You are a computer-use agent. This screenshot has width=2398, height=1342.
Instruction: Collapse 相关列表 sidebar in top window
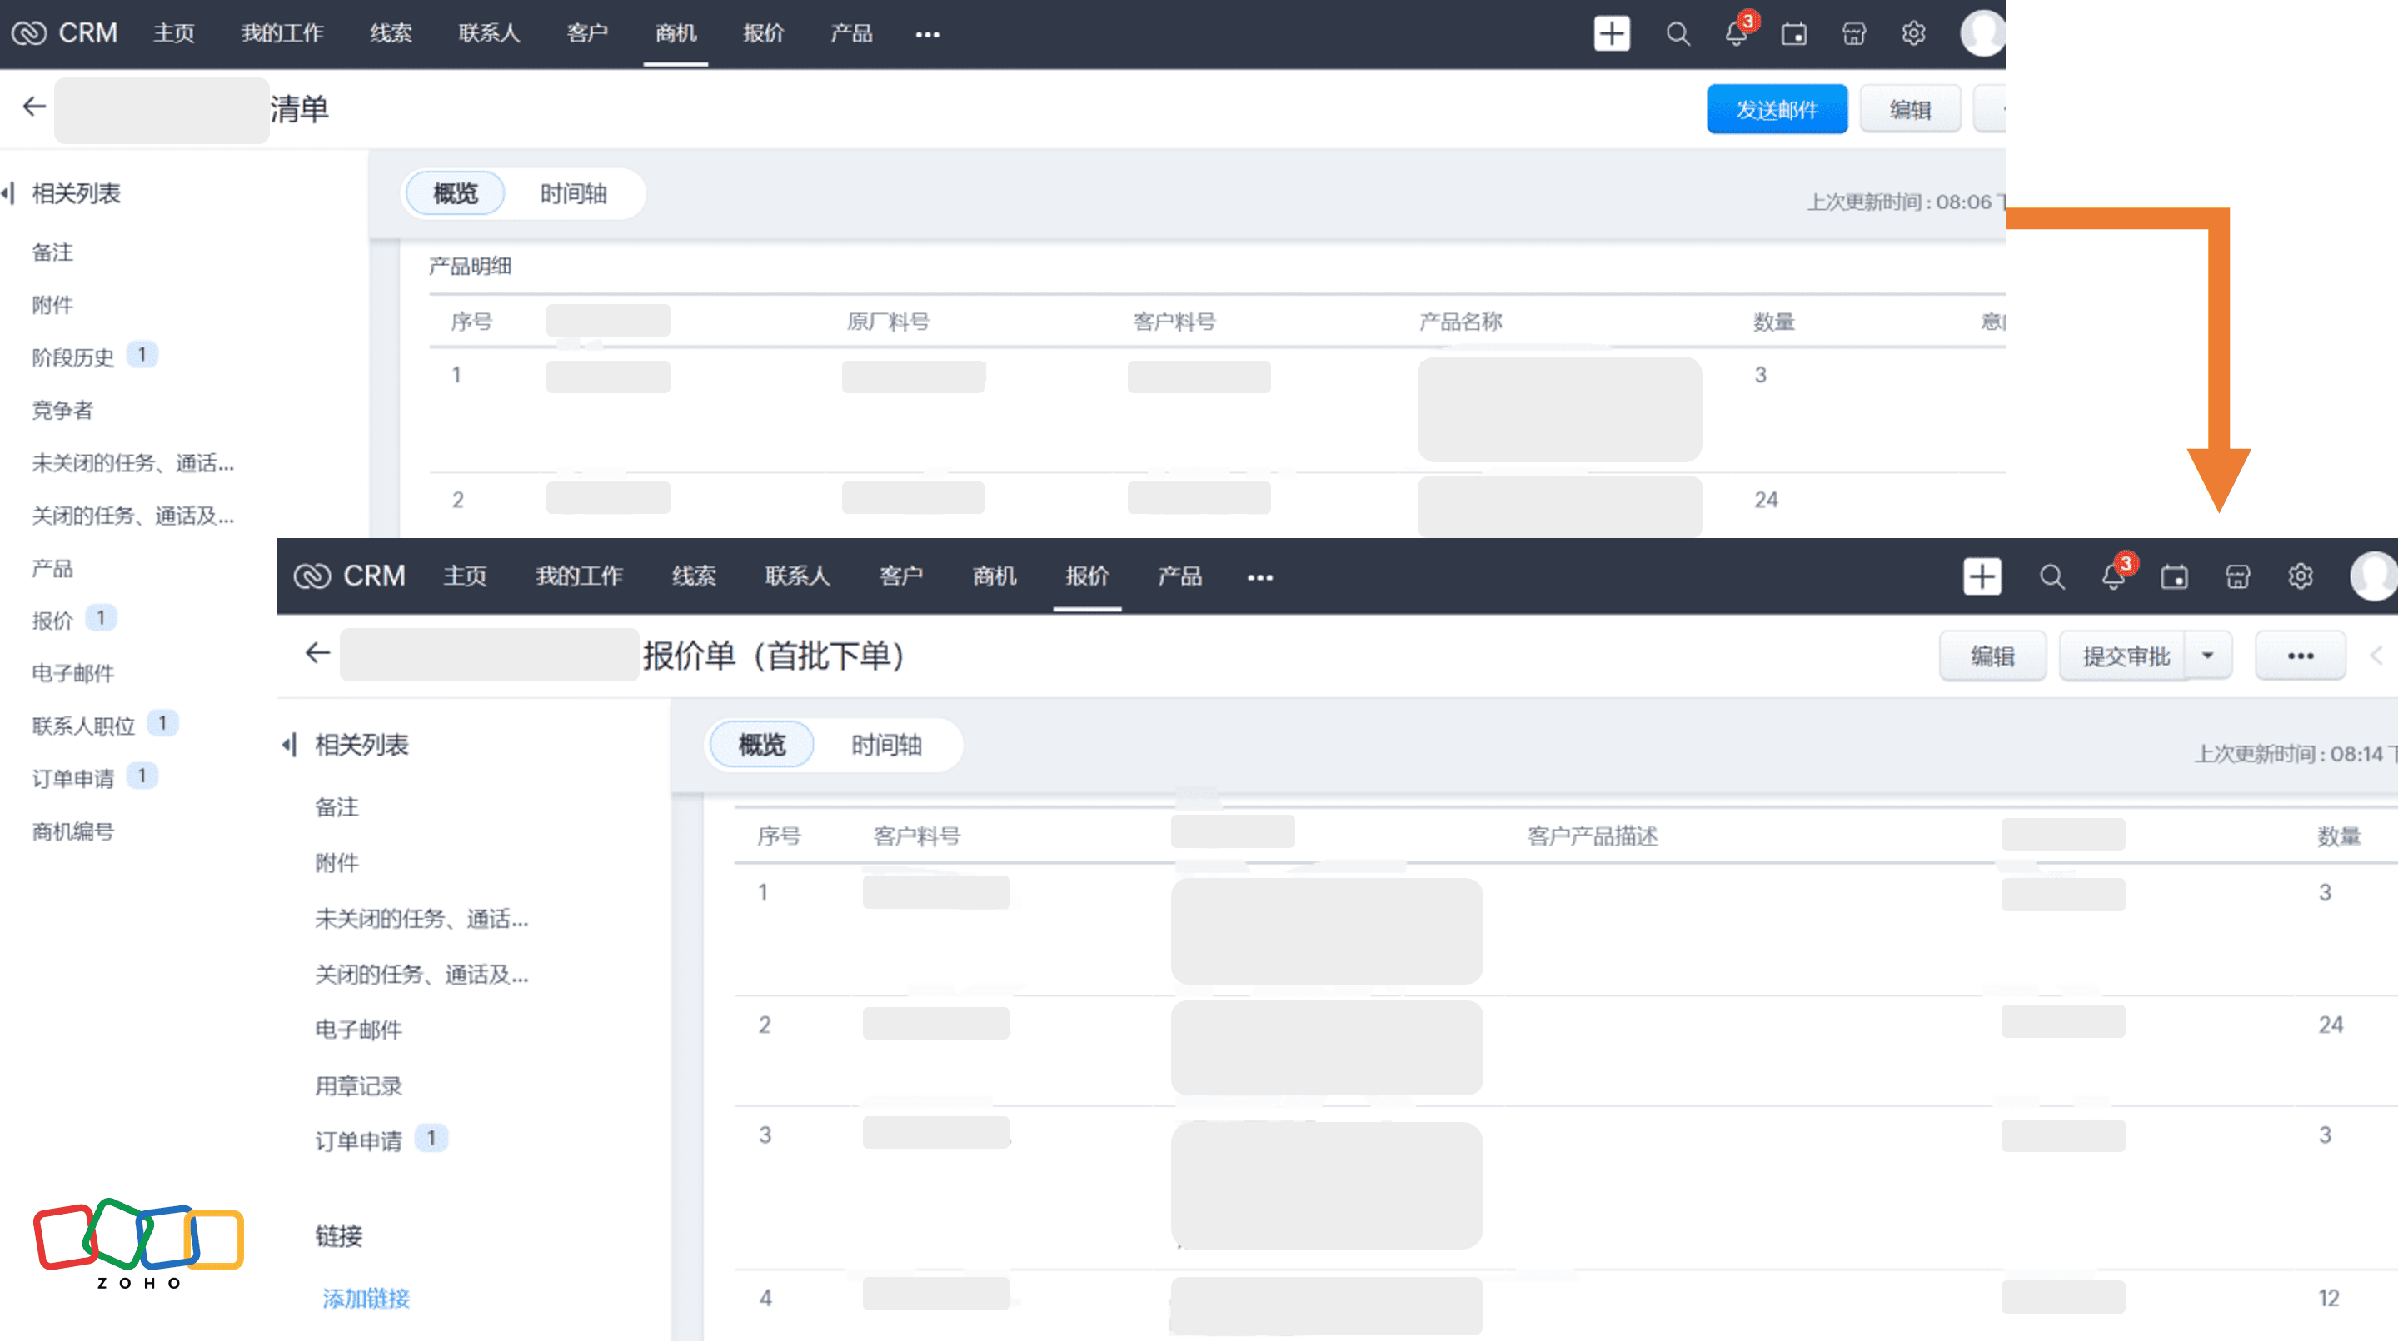9,194
